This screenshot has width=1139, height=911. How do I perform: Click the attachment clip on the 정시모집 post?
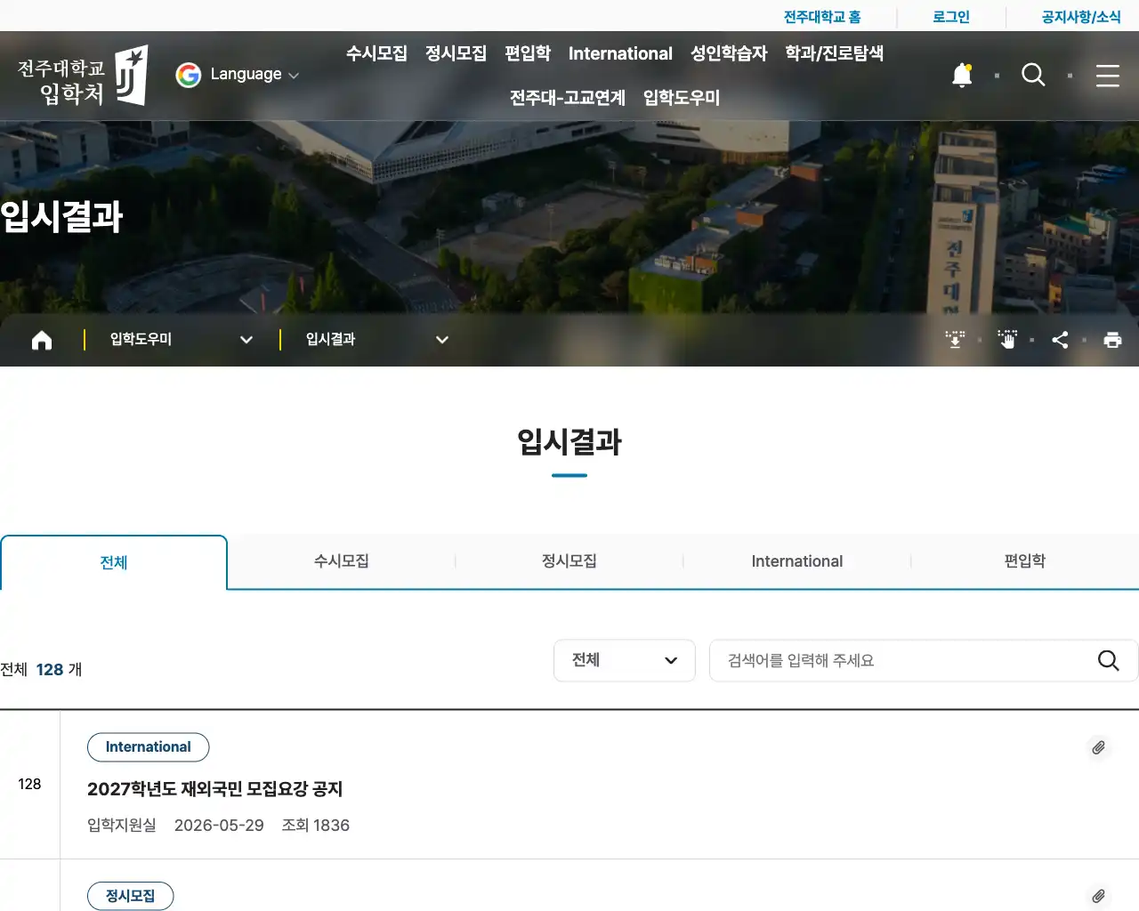pos(1099,896)
